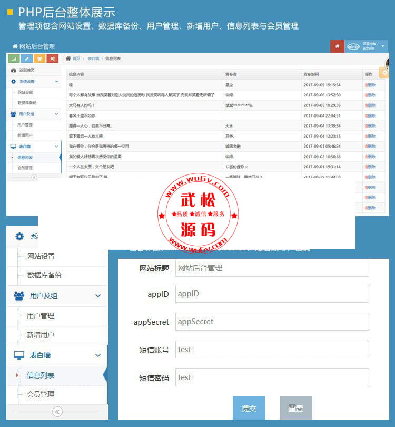Toggle 表白墙 chevron in enlarged sidebar

tap(98, 355)
